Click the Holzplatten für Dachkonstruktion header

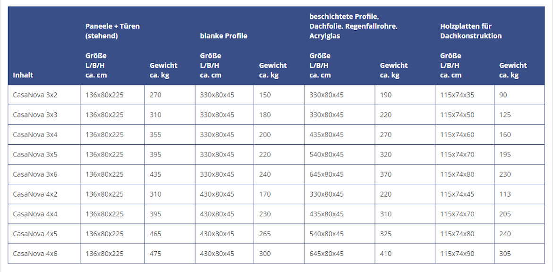point(471,31)
